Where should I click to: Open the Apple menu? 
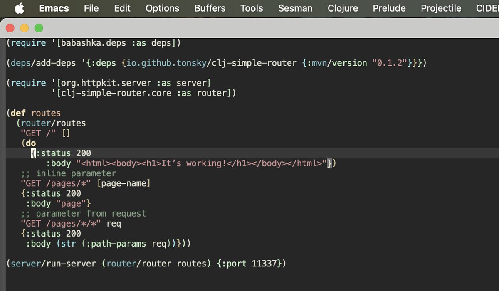pos(19,8)
